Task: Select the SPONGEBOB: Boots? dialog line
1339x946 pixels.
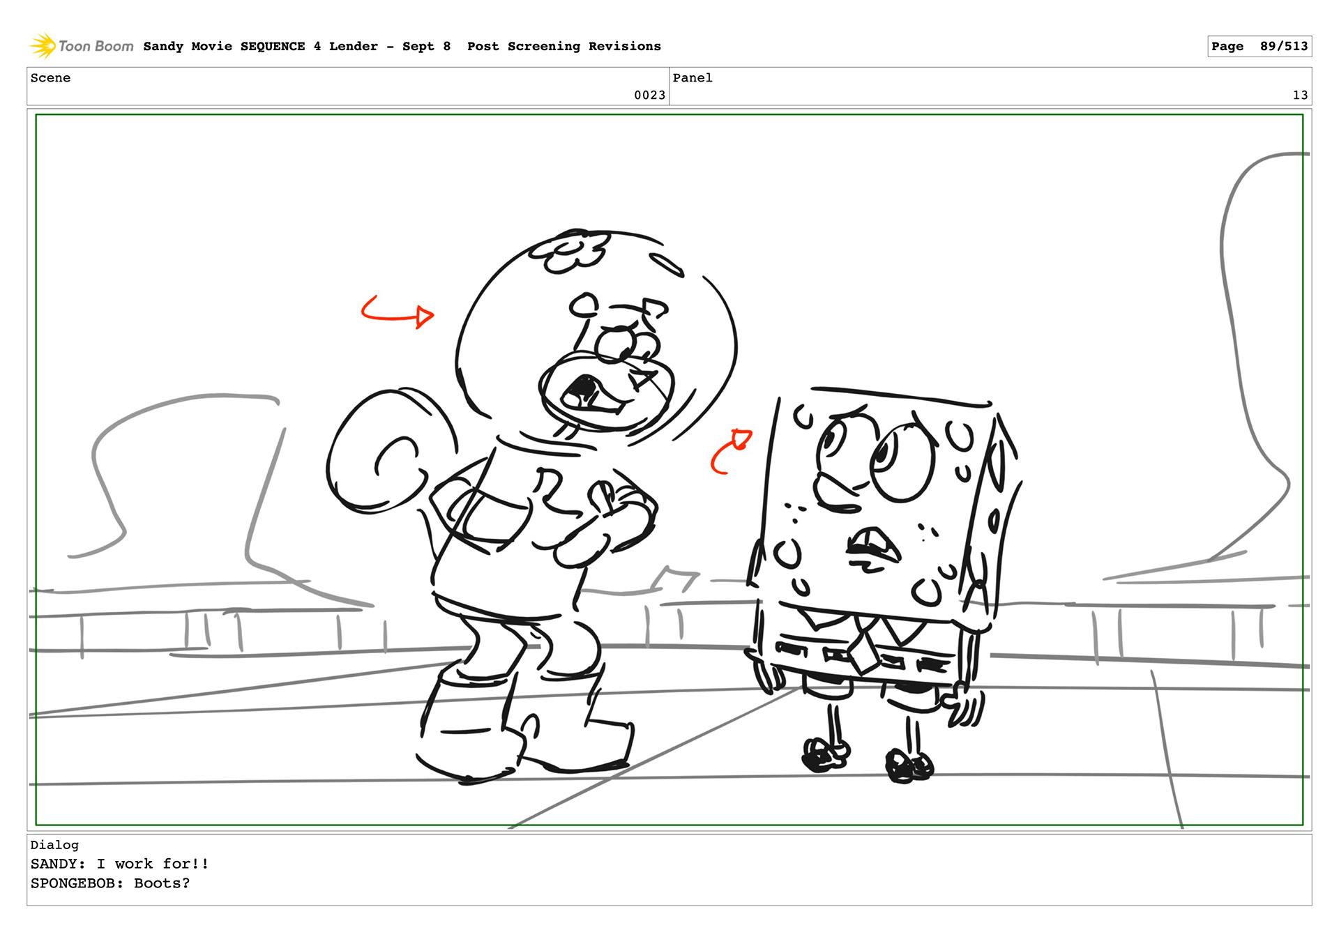Action: click(x=110, y=883)
